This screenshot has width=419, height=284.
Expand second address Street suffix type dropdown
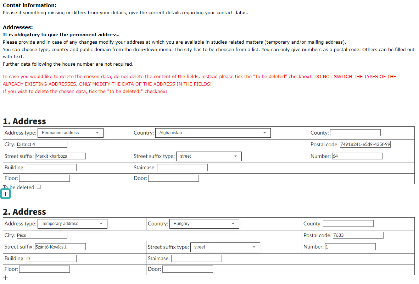click(x=225, y=247)
